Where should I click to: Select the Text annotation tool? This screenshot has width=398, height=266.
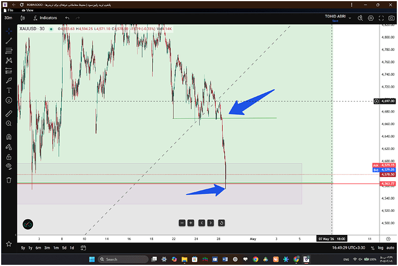[9, 91]
